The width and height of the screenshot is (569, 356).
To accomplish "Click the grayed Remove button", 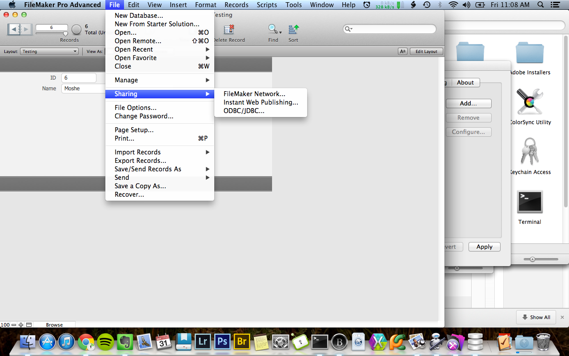I will [469, 117].
